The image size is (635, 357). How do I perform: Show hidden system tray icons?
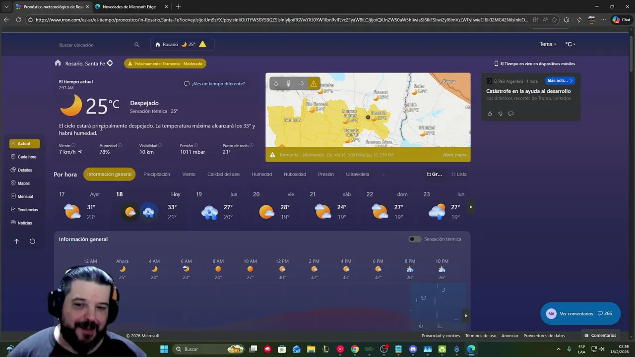tap(559, 349)
